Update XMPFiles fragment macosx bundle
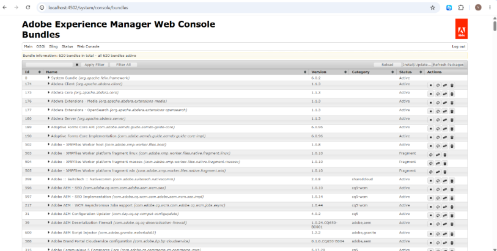Image resolution: width=497 pixels, height=251 pixels. [x=438, y=163]
